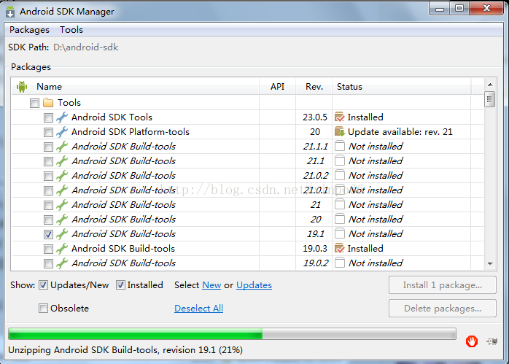Click Installed status icon for Build-tools 19.0.3
Viewport: 509px width, 364px height.
[x=340, y=249]
